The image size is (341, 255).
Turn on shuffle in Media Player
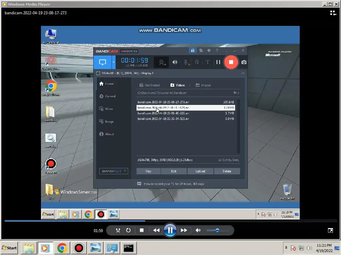coord(118,230)
